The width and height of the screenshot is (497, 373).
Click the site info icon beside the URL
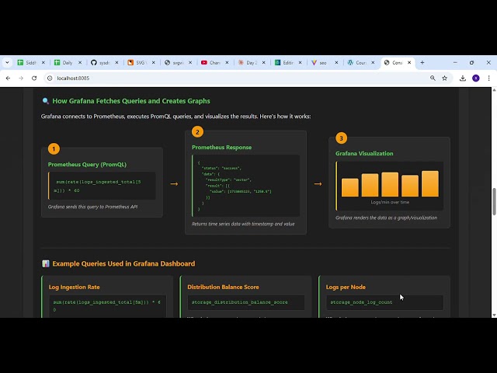50,78
